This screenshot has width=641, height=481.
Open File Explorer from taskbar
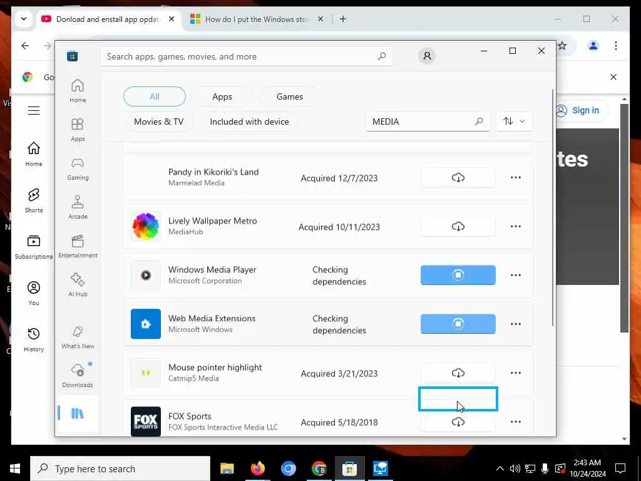pyautogui.click(x=227, y=468)
